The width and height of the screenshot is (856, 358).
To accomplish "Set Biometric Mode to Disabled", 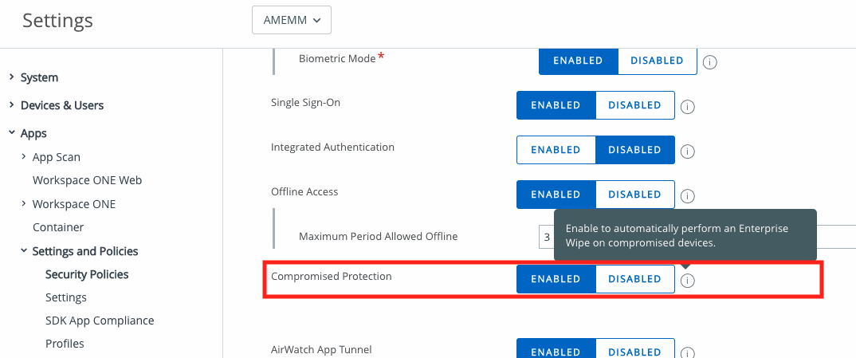I will 658,61.
